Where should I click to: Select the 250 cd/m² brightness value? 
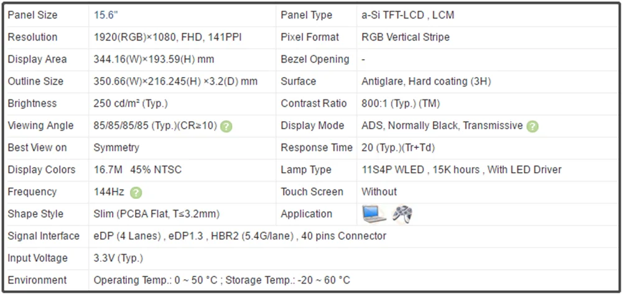tap(131, 104)
